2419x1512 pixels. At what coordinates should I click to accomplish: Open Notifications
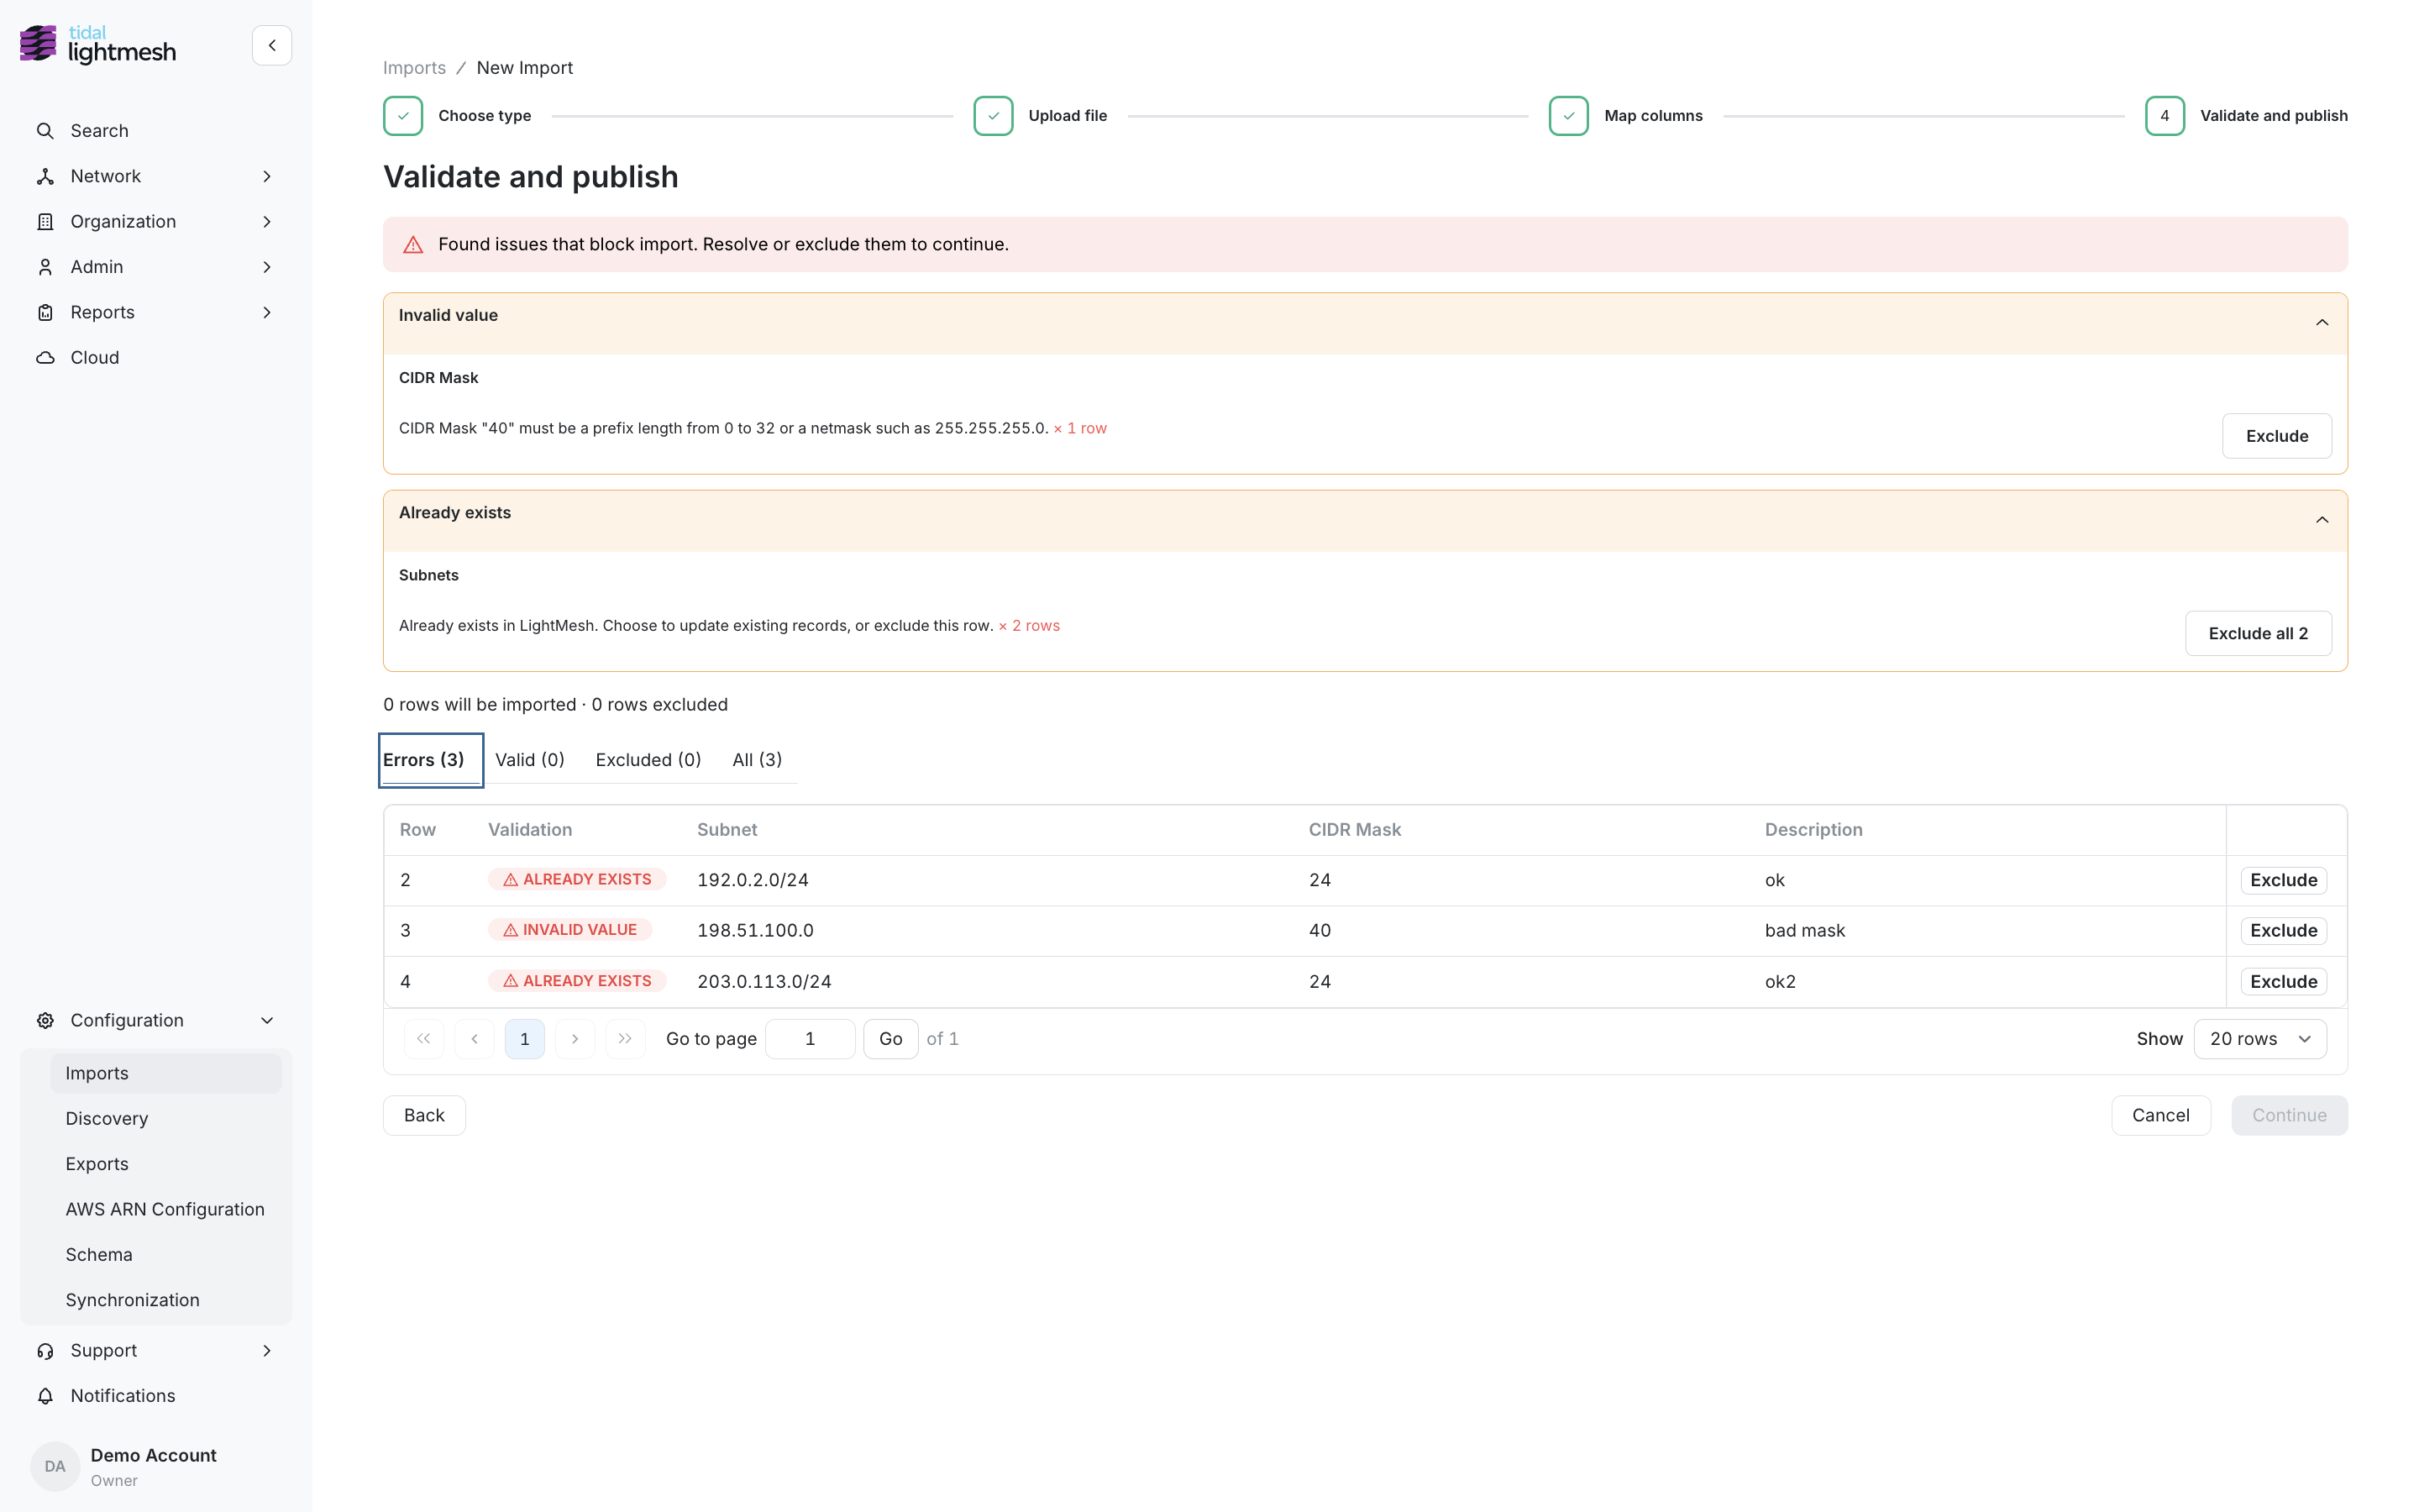[155, 1396]
